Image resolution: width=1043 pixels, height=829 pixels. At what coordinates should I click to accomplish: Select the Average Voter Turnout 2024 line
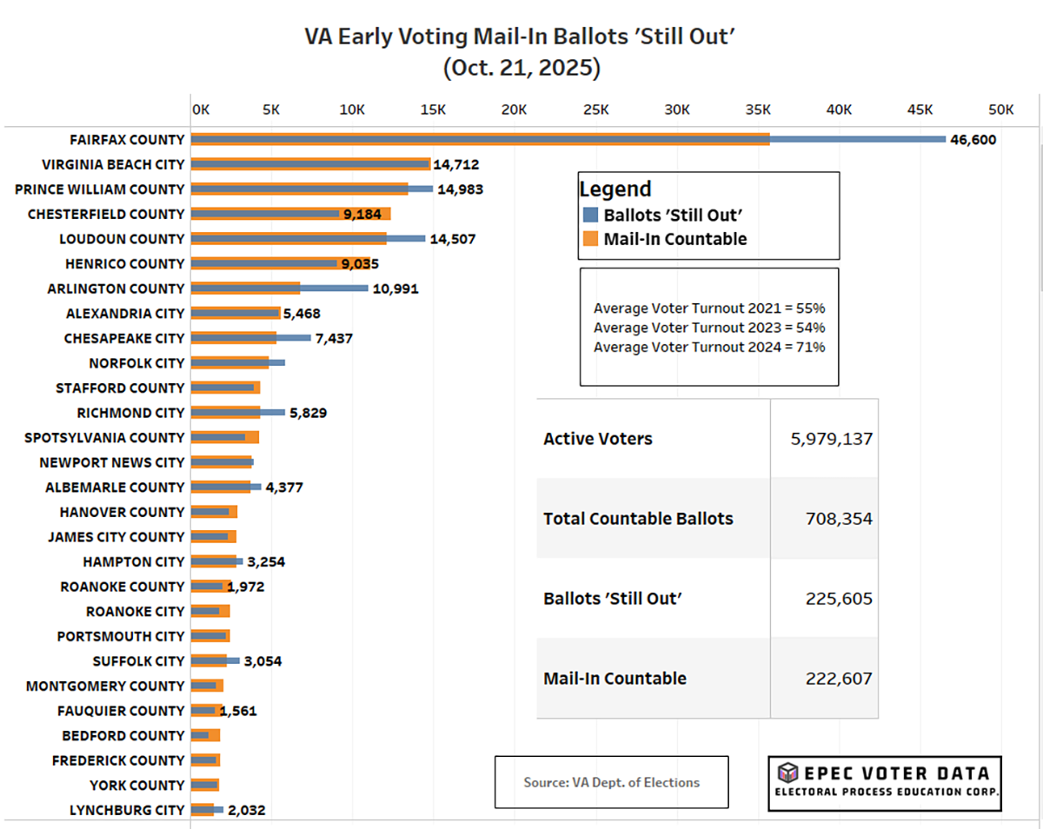tap(708, 347)
